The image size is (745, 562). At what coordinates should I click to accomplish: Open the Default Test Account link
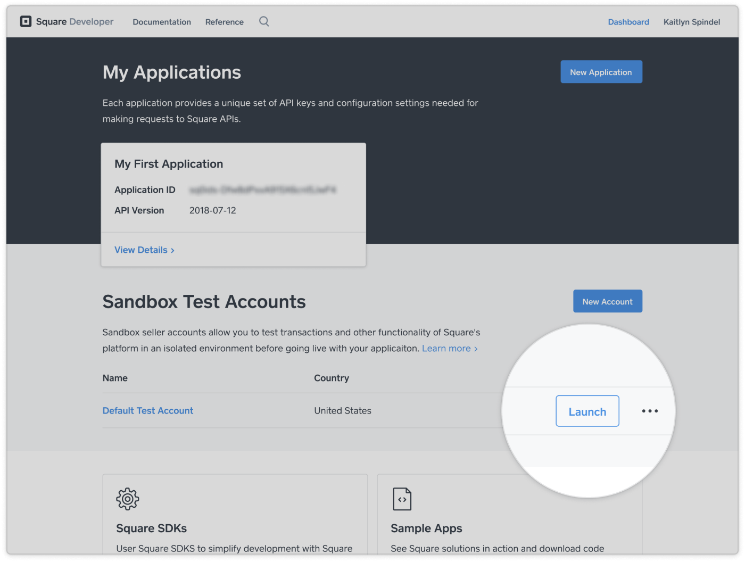[148, 411]
